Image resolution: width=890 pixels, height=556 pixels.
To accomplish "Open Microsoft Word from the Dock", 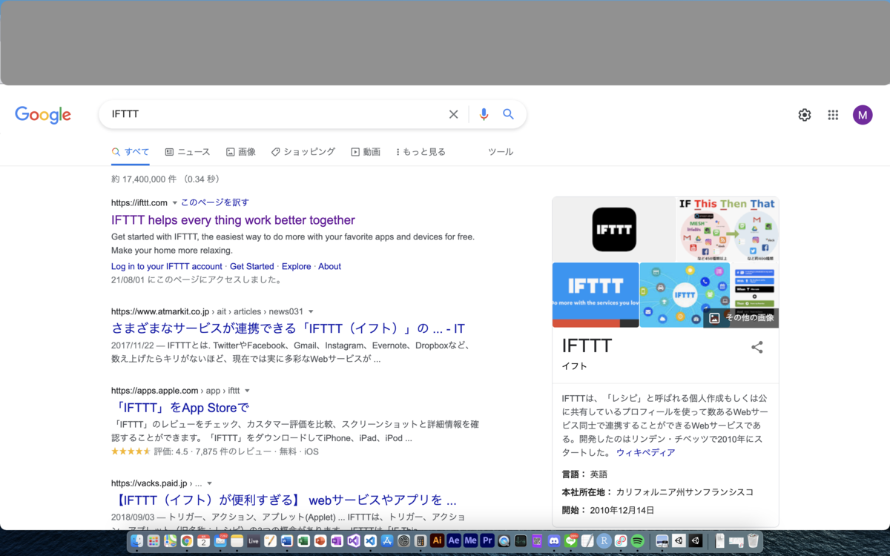I will [x=286, y=540].
